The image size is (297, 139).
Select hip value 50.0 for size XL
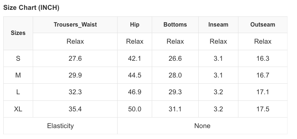click(135, 109)
